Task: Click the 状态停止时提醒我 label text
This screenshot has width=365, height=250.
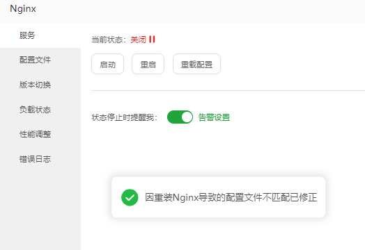Action: 124,117
